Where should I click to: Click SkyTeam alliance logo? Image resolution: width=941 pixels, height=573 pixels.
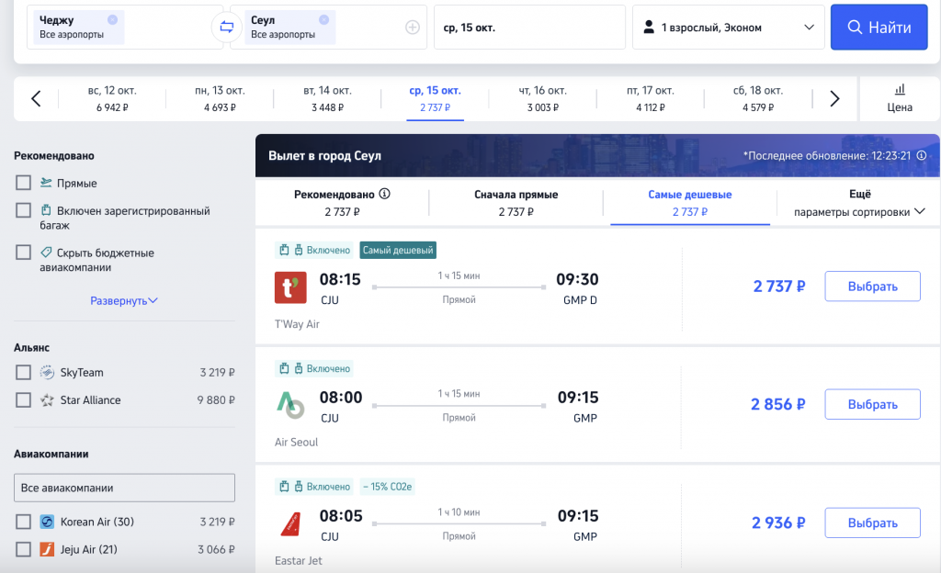[47, 372]
